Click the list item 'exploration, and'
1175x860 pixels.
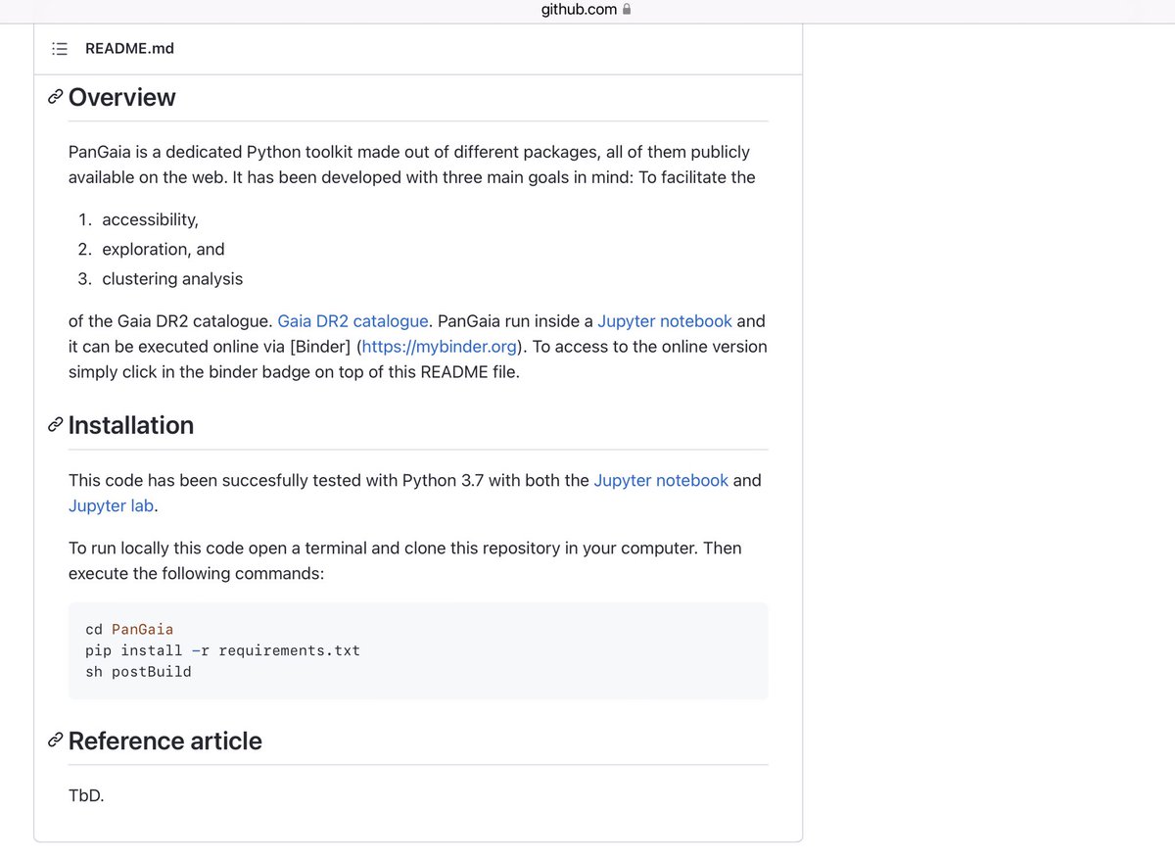(164, 249)
